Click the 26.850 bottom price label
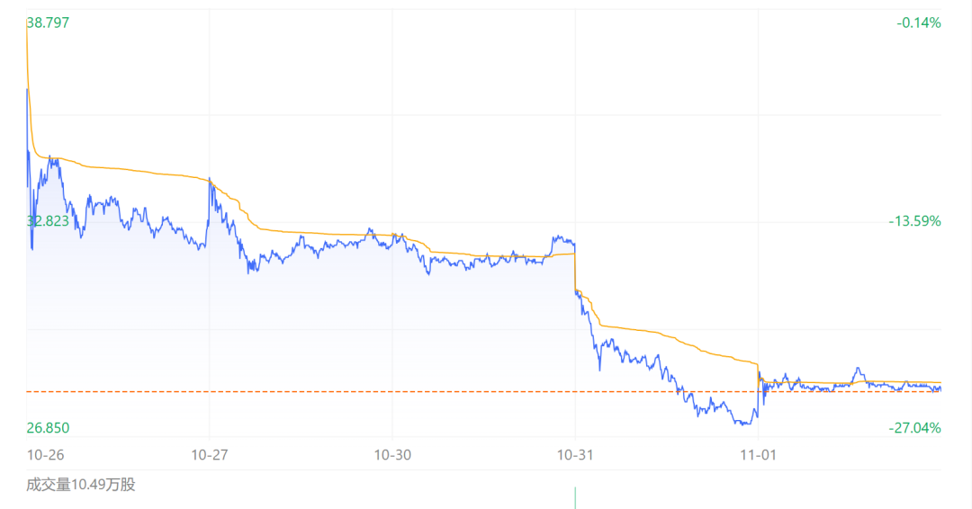 48,428
